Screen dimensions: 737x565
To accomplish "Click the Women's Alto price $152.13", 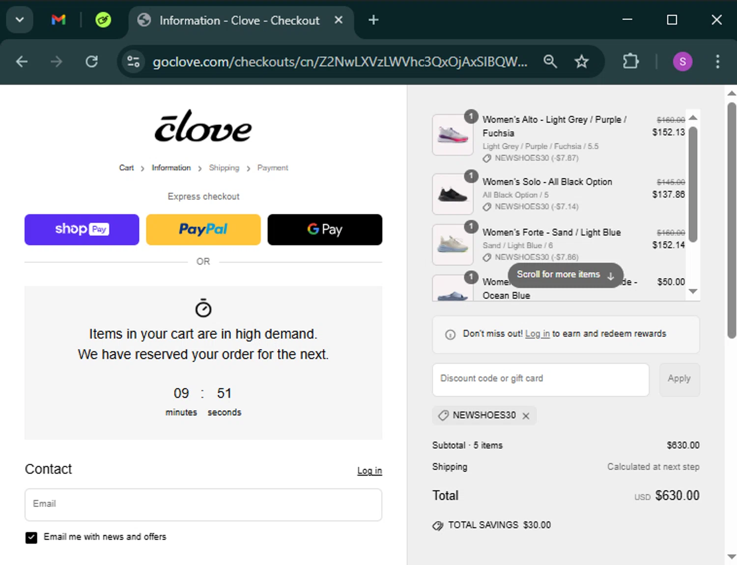I will 668,132.
